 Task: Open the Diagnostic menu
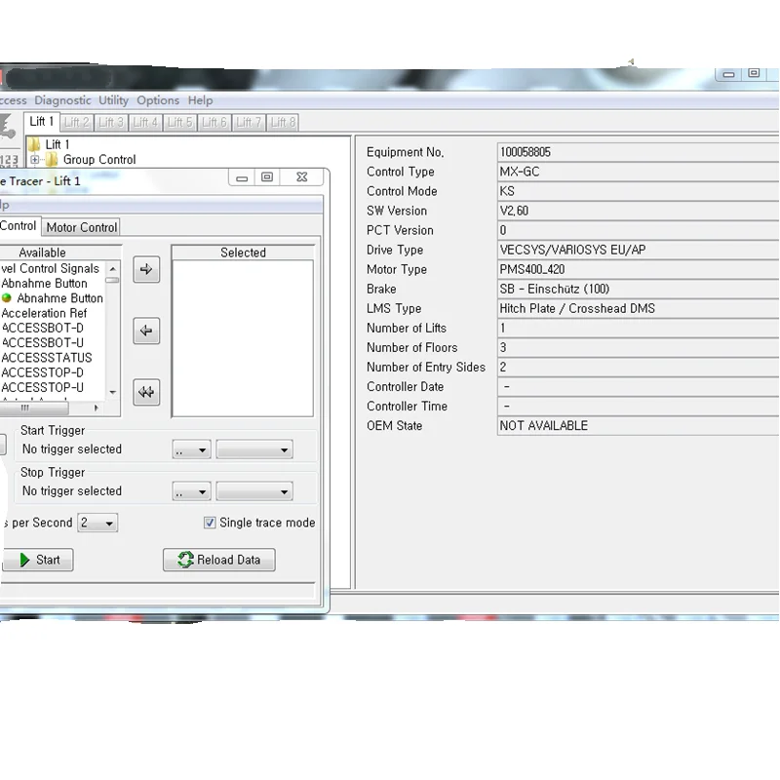point(62,100)
